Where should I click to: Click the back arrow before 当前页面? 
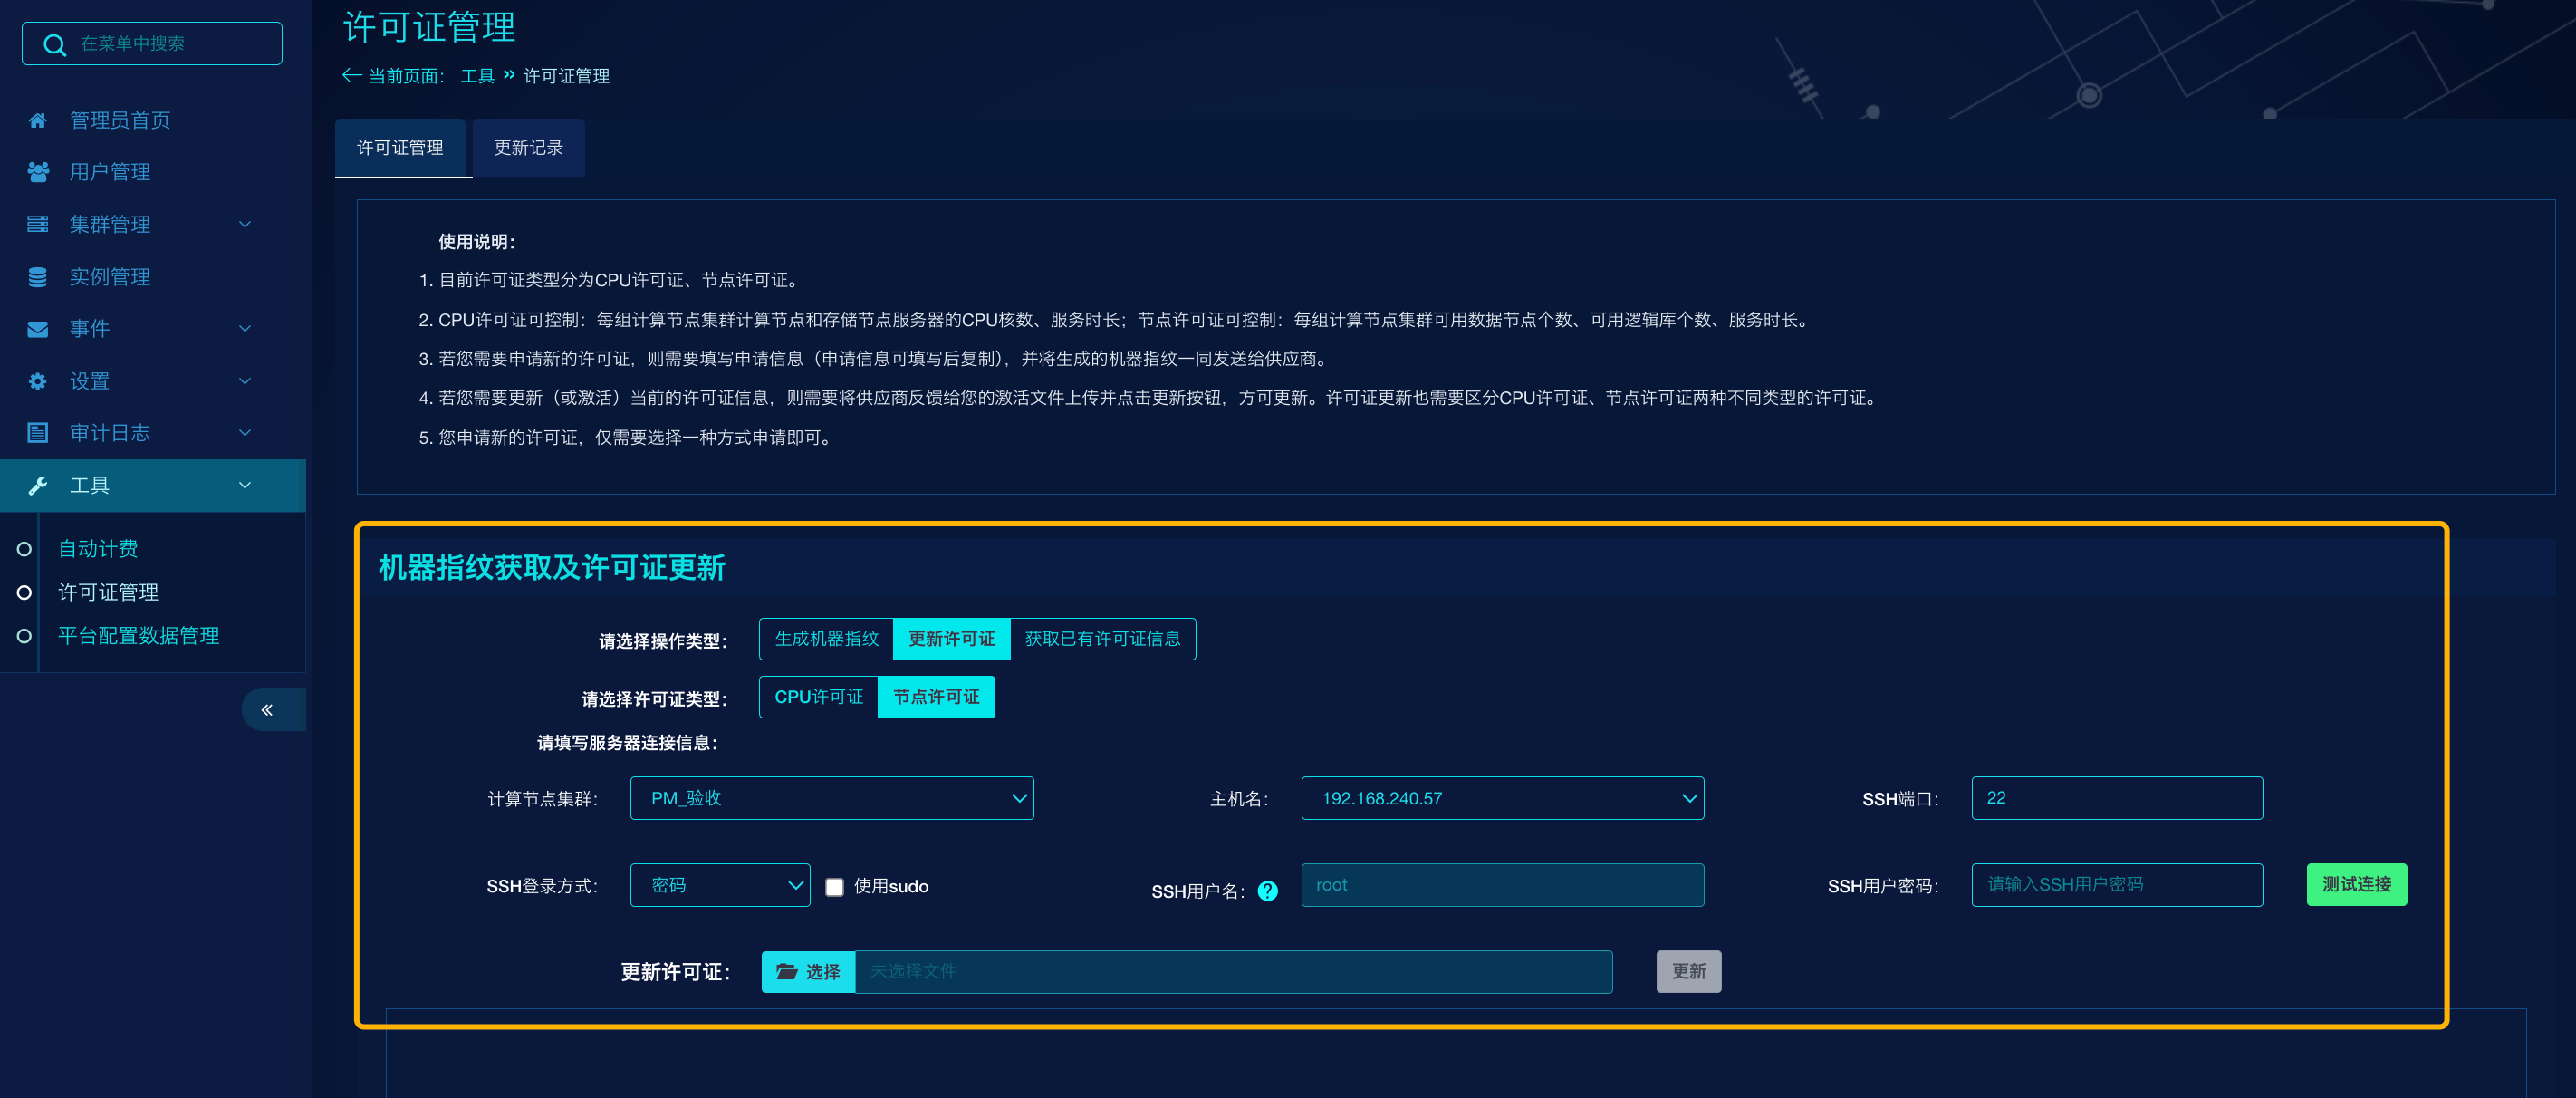(351, 76)
